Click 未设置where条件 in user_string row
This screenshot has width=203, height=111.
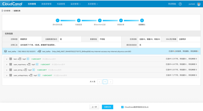(x=55, y=70)
